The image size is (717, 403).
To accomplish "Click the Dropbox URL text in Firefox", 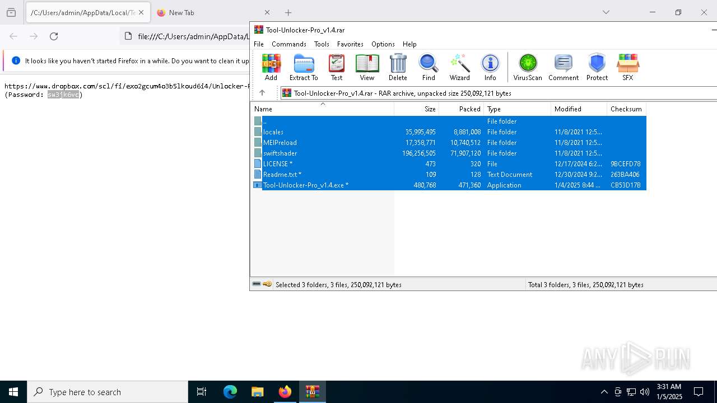I will point(127,86).
